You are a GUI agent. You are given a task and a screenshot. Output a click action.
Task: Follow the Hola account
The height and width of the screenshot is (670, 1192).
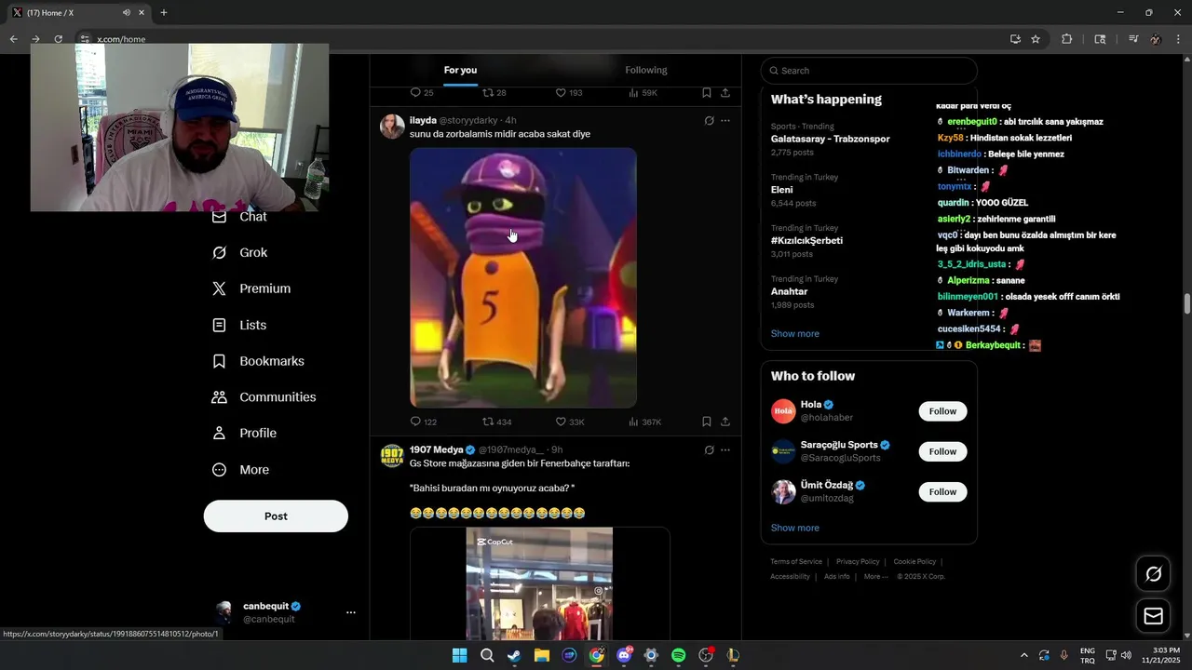[x=942, y=411]
